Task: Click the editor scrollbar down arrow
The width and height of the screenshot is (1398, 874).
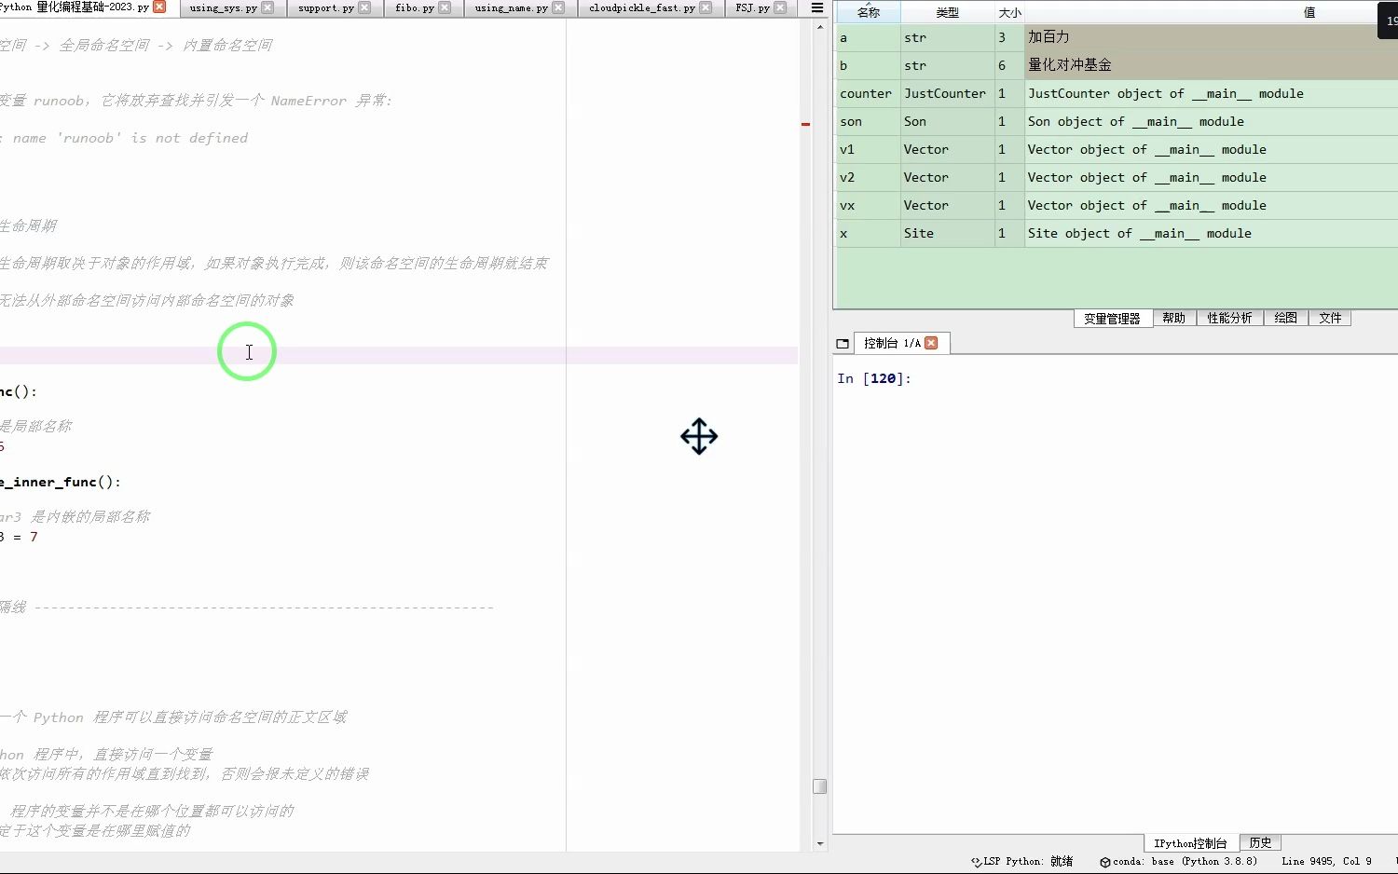Action: tap(819, 844)
